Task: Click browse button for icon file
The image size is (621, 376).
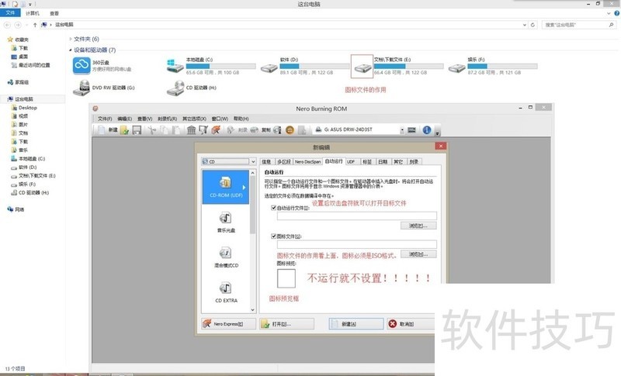Action: pos(418,254)
